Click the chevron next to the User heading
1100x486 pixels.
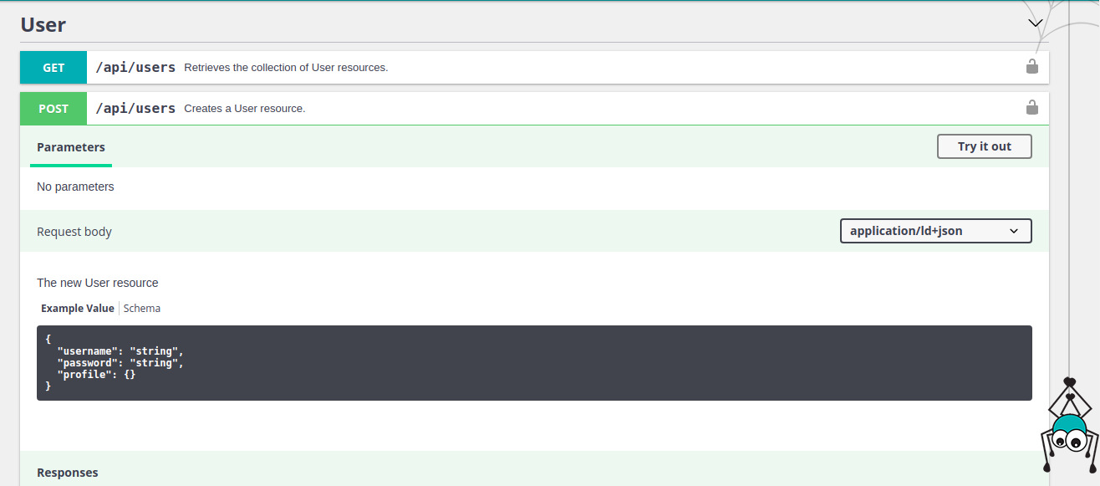[1036, 23]
